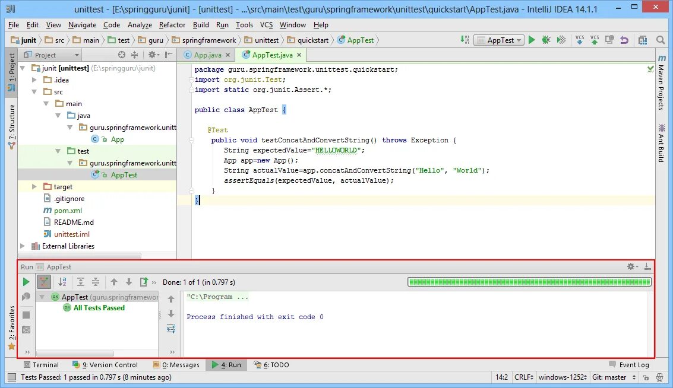
Task: Toggle Maven Projects side panel
Action: pos(661,82)
